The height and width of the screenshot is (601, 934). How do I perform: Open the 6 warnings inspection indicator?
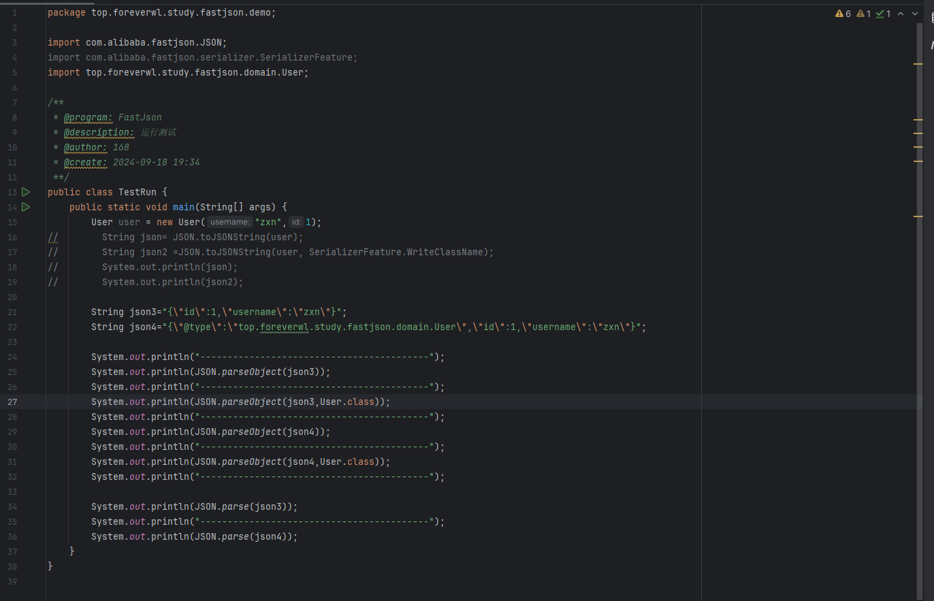click(843, 14)
